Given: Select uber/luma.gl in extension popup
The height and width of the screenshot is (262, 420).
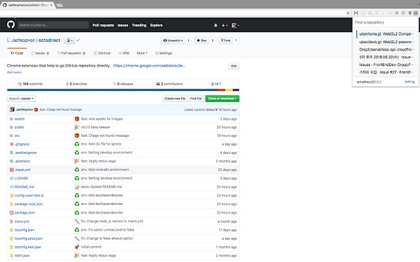Looking at the screenshot, I should tap(386, 34).
